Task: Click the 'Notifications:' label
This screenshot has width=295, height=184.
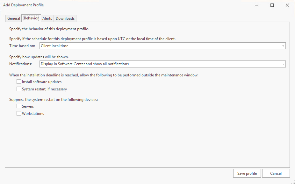Action: point(21,64)
